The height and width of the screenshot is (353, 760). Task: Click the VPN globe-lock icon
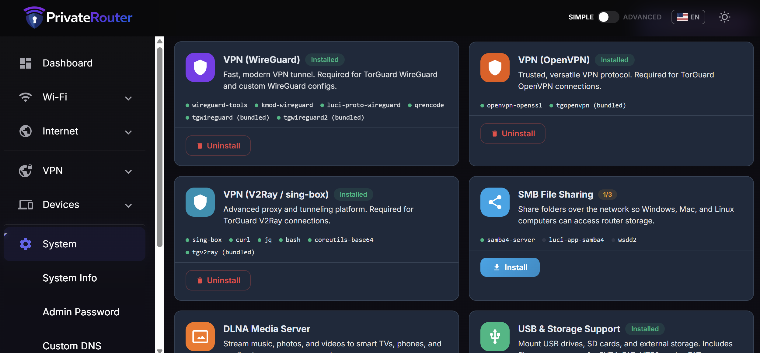point(26,171)
